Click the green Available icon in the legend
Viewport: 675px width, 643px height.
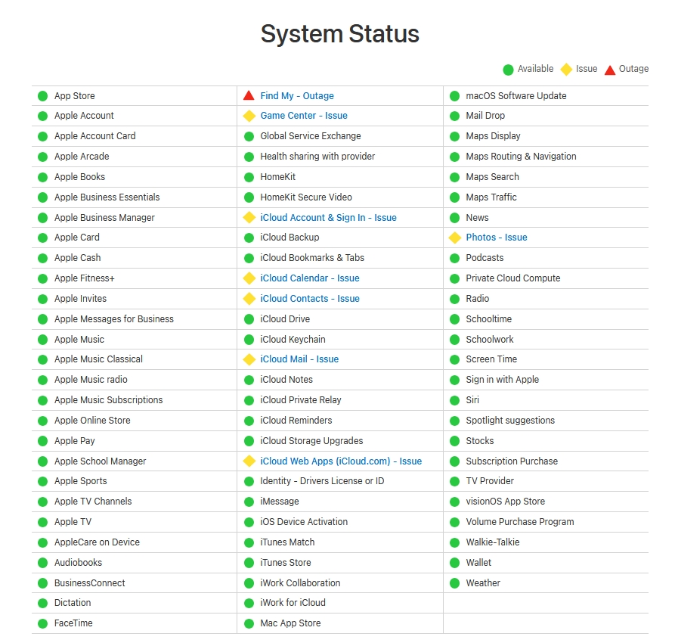tap(508, 70)
